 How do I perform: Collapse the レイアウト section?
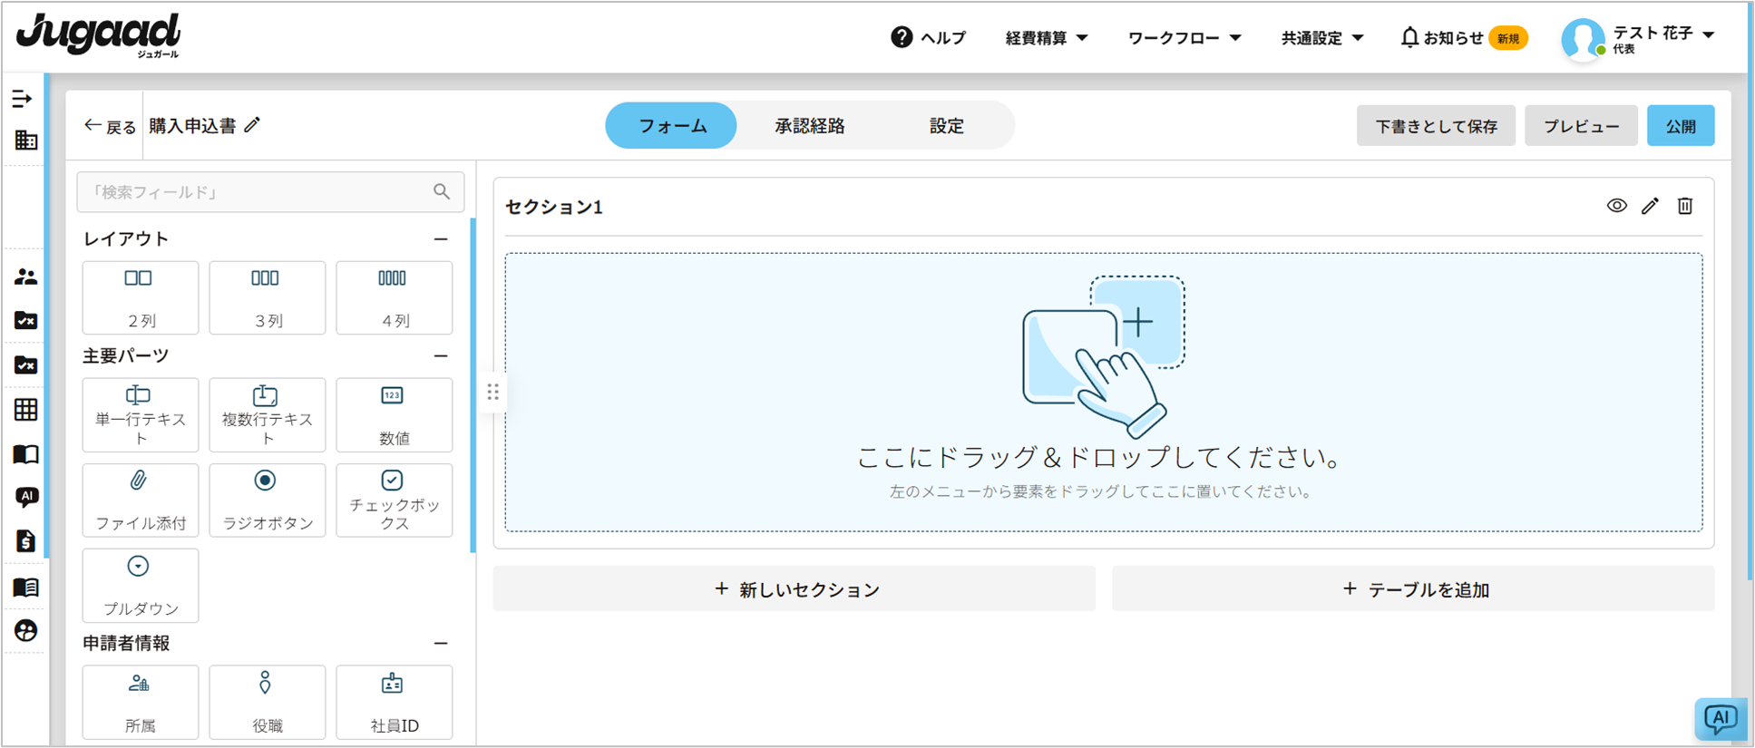click(x=441, y=239)
